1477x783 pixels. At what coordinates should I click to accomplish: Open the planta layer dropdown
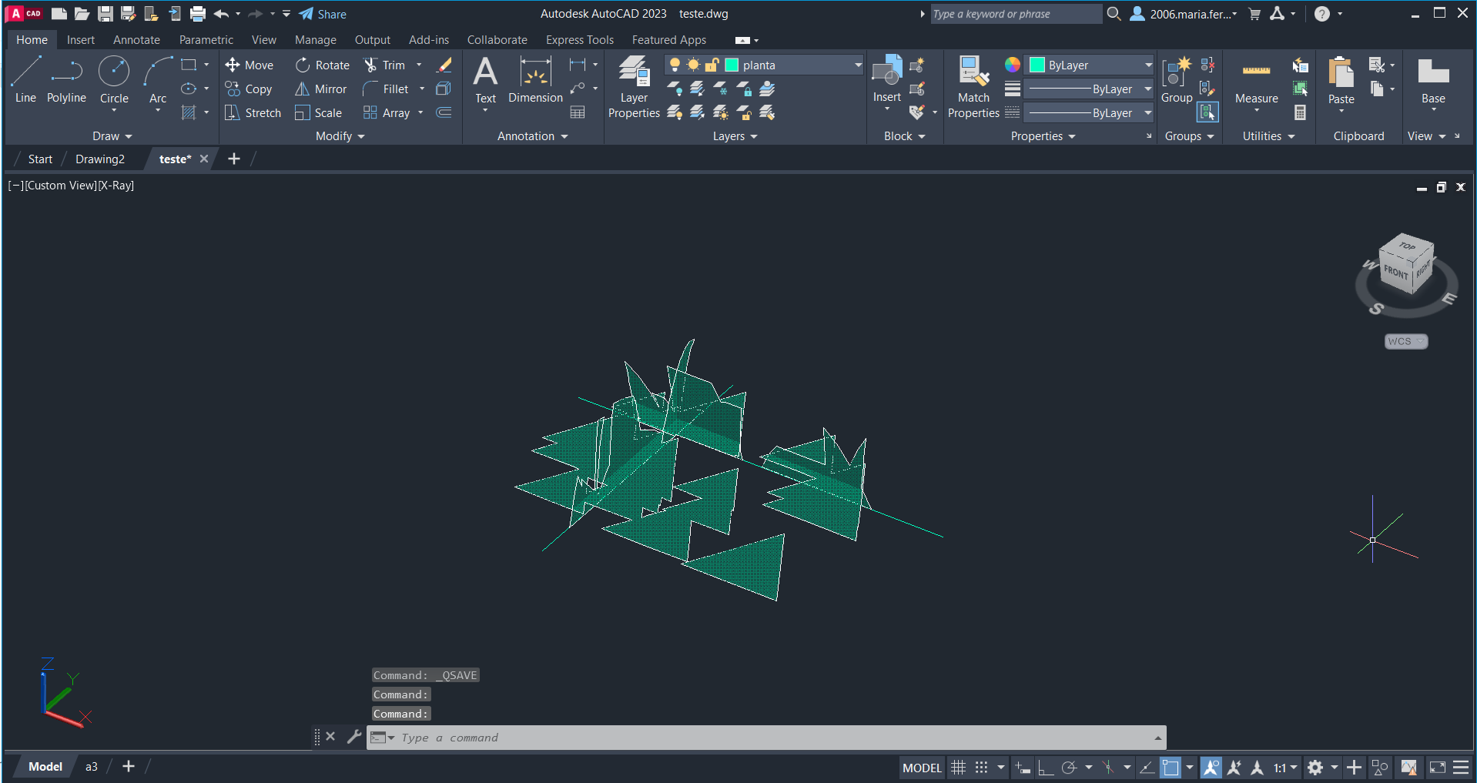(858, 65)
